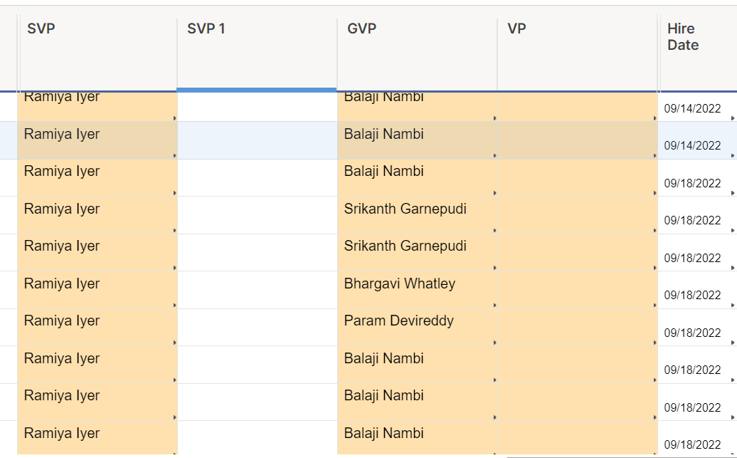Open dropdown arrow in Bhargavi Whatley cell
Screen dimensions: 737x458
[494, 305]
